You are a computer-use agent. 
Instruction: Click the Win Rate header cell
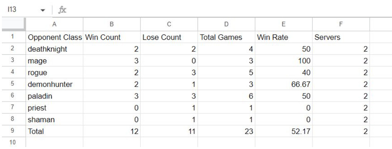[x=284, y=37]
